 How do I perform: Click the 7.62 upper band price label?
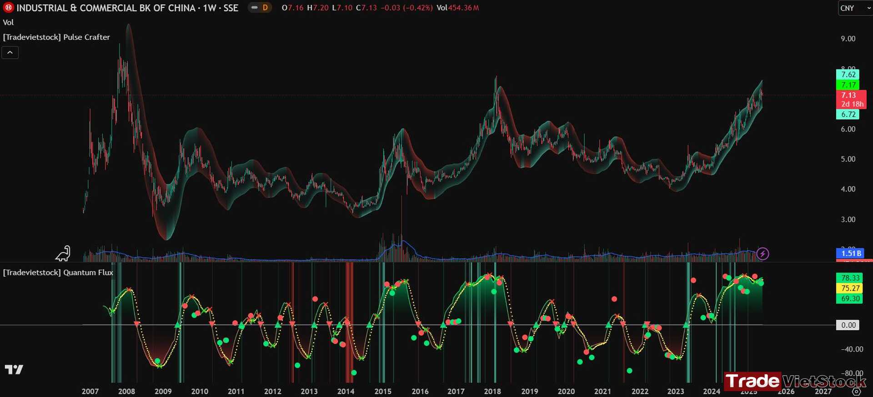848,75
